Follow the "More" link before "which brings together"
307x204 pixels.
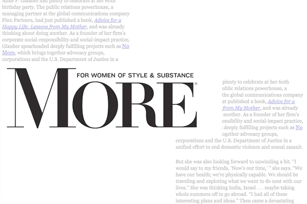[9, 53]
